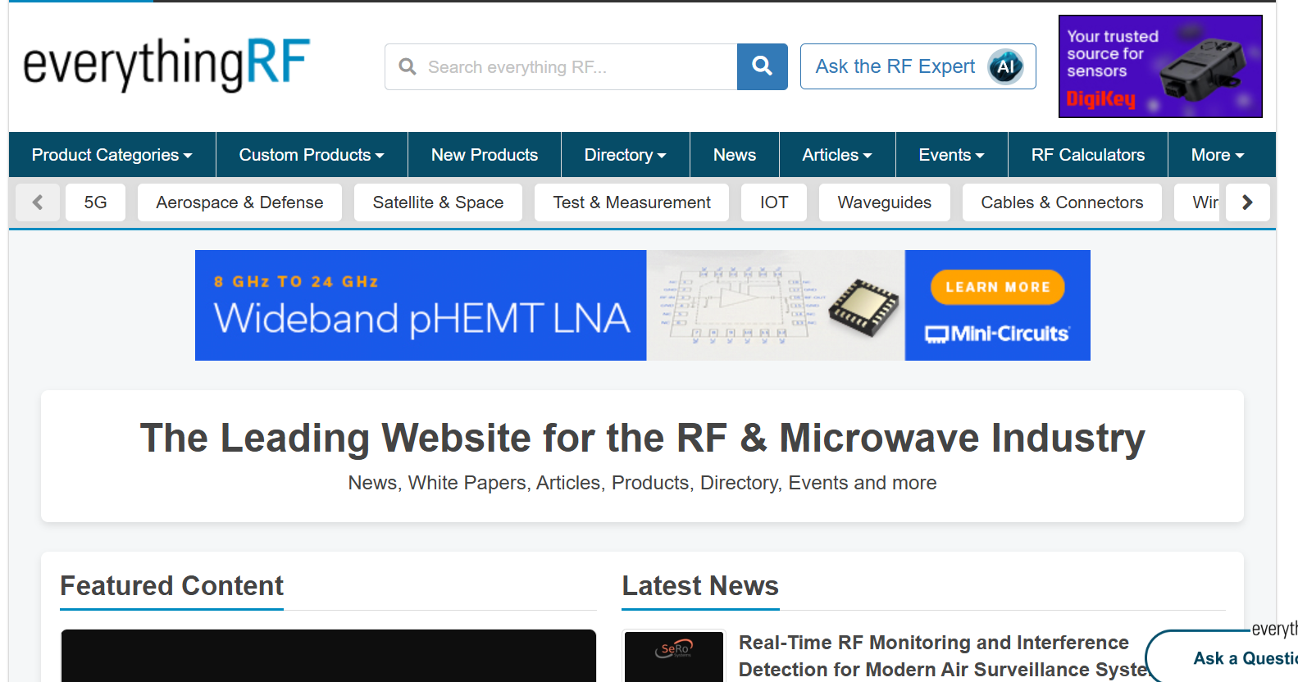Select Aerospace & Defense category
The width and height of the screenshot is (1298, 682).
[239, 202]
